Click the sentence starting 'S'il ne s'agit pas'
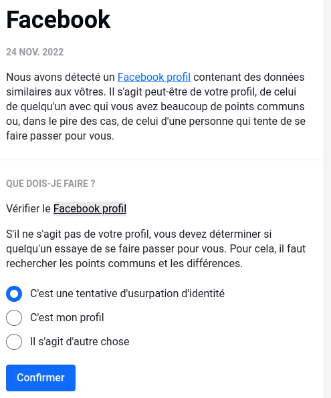Image resolution: width=331 pixels, height=398 pixels. point(156,248)
